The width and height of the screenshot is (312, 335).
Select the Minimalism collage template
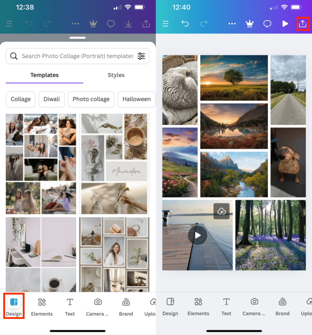(x=114, y=164)
